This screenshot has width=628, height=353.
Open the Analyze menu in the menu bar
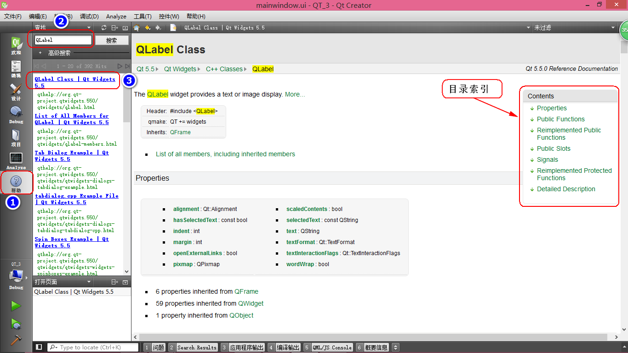click(116, 16)
